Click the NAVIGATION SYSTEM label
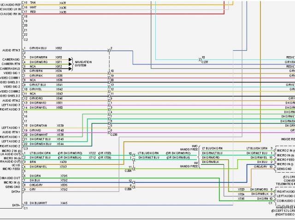Viewport: 295px width, 221px height. click(x=83, y=64)
